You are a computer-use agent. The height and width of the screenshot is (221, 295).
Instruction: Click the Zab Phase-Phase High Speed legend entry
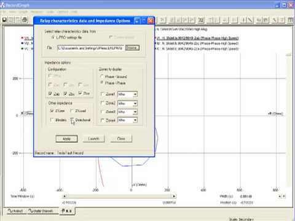pos(197,38)
